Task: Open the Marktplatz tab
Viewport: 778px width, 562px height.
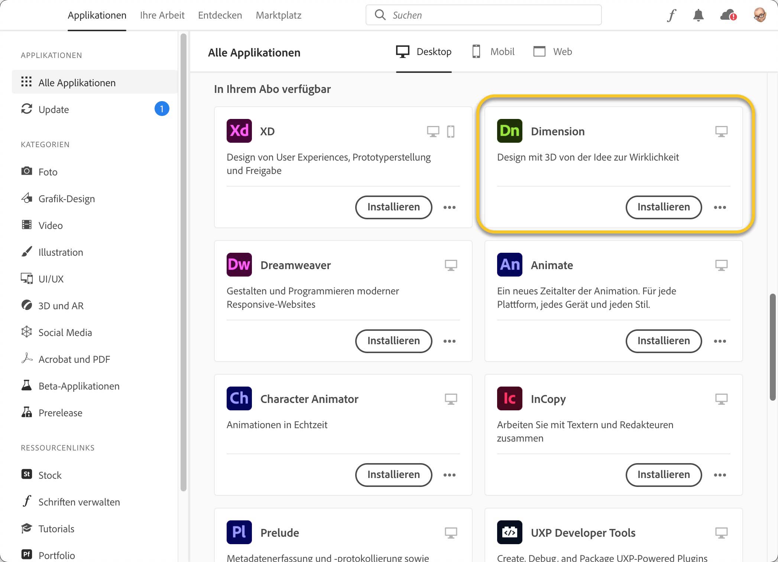Action: click(278, 15)
